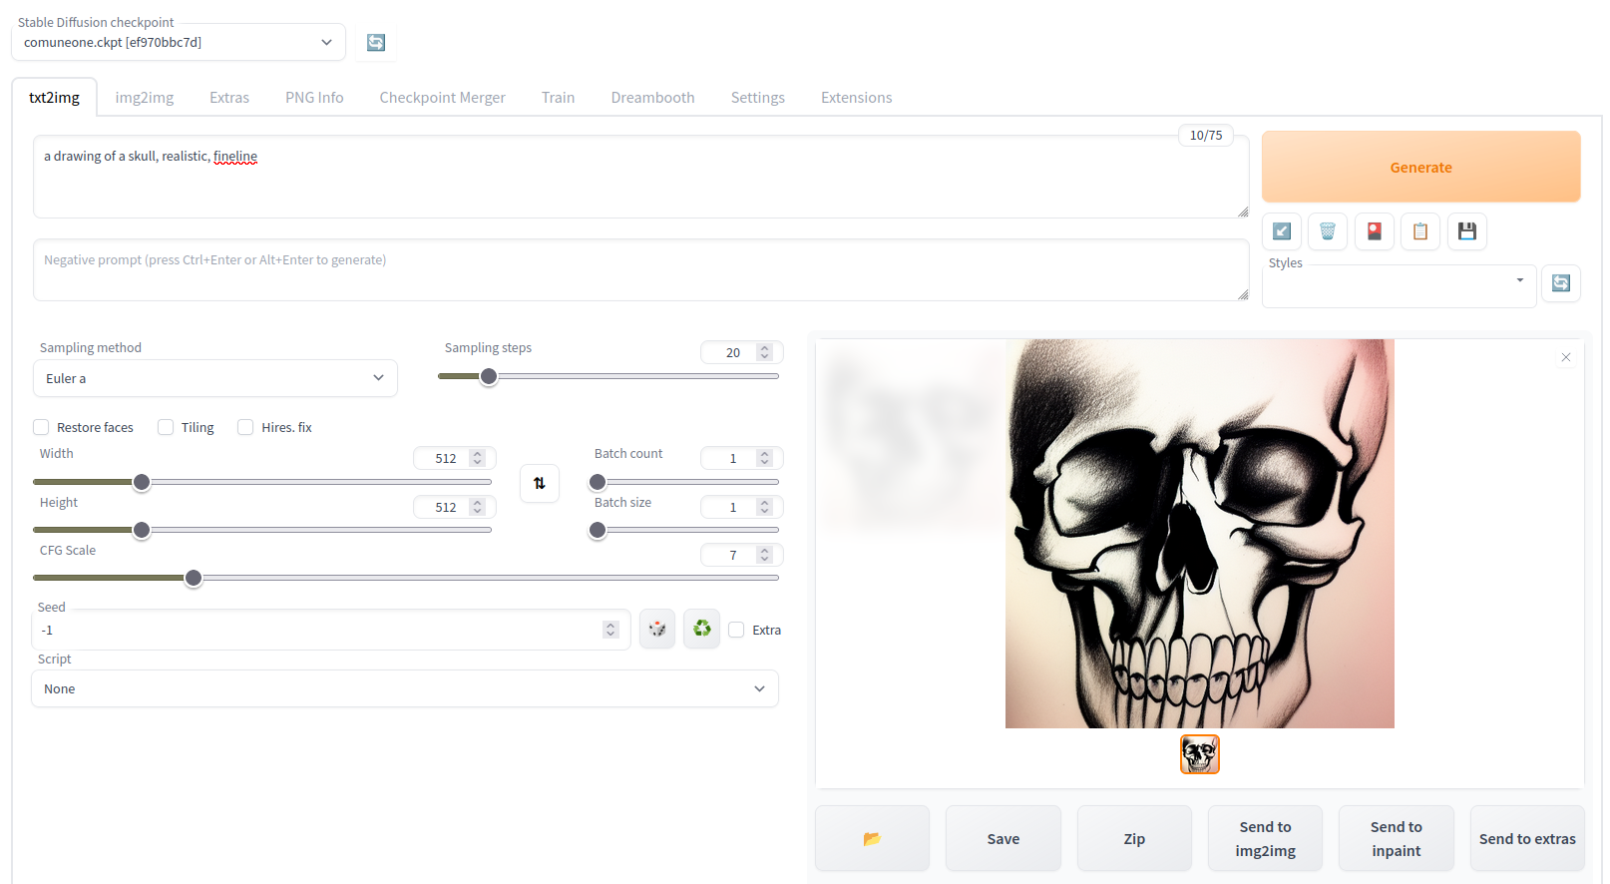
Task: Refresh the Stable Diffusion checkpoint list
Action: 376,42
